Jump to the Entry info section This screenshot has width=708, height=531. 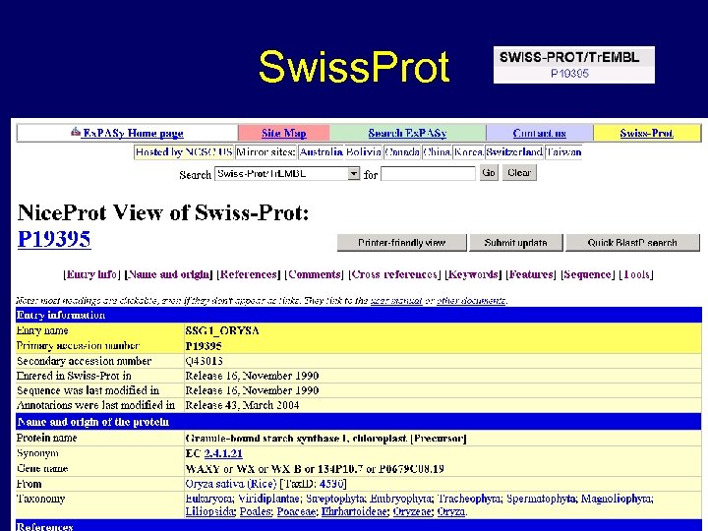91,274
